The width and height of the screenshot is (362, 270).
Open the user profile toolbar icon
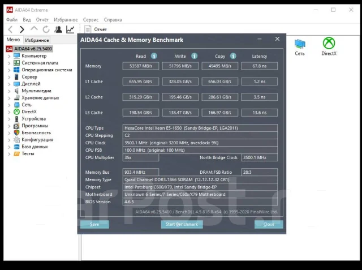(58, 29)
